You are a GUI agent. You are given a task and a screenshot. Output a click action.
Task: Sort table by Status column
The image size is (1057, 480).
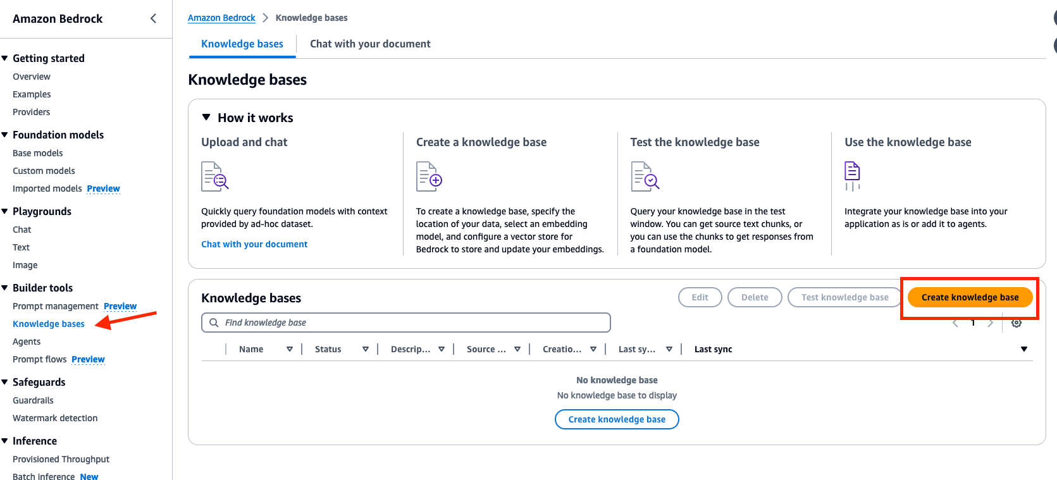(366, 349)
